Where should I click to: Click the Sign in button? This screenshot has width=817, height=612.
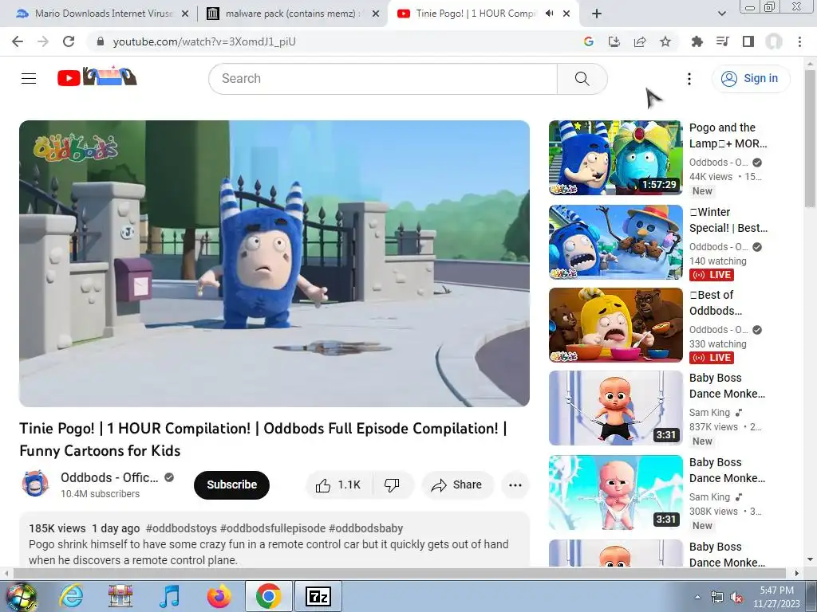click(x=751, y=79)
